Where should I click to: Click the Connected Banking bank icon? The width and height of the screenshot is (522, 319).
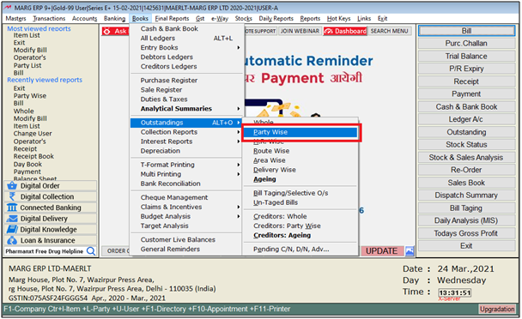[x=12, y=208]
